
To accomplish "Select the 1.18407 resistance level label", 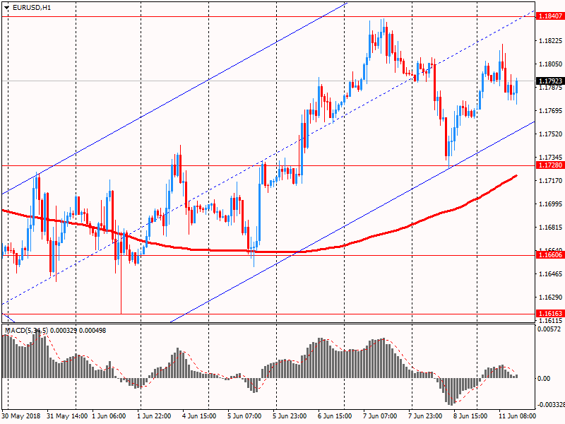I will pos(550,16).
